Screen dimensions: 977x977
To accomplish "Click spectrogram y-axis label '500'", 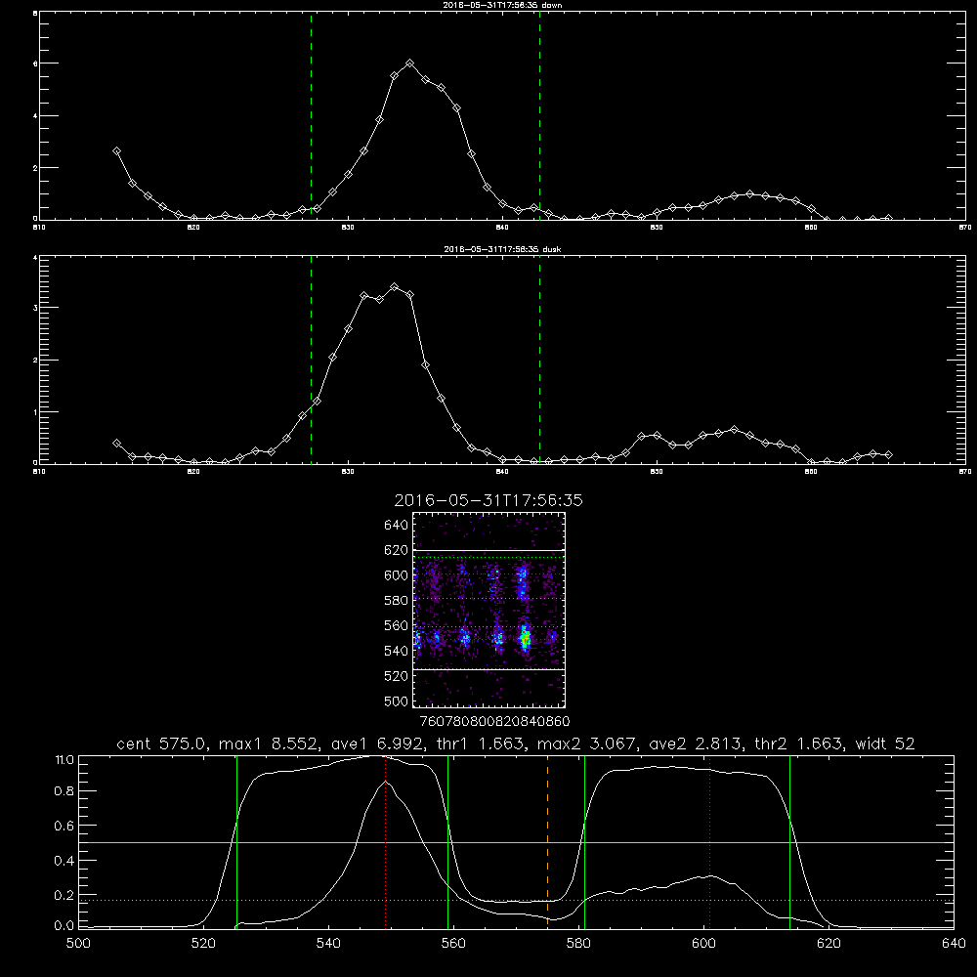I will point(397,701).
